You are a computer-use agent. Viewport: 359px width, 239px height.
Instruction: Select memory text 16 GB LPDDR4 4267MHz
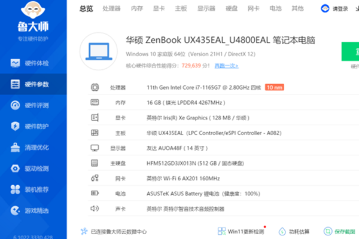coord(186,103)
